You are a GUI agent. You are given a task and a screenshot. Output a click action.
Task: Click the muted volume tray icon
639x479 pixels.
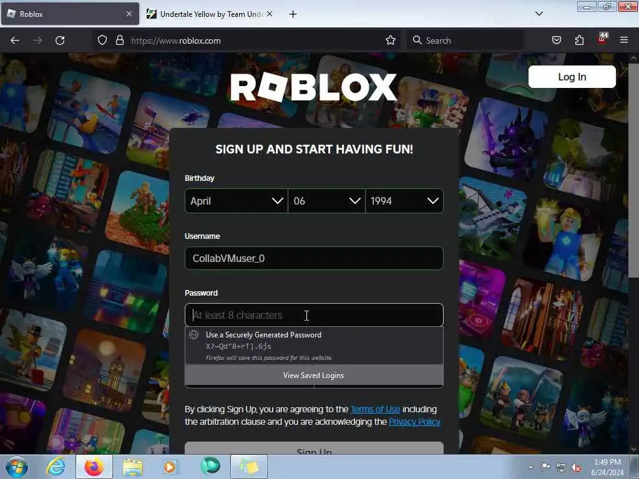[x=576, y=468]
